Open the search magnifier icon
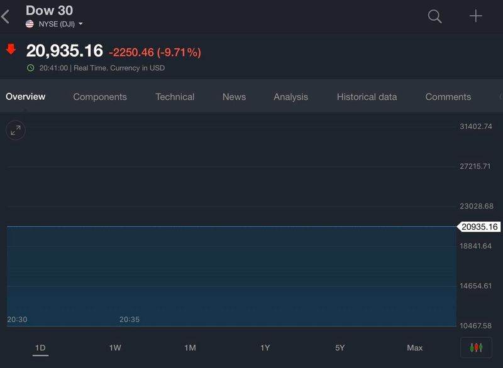The height and width of the screenshot is (368, 503). tap(434, 16)
